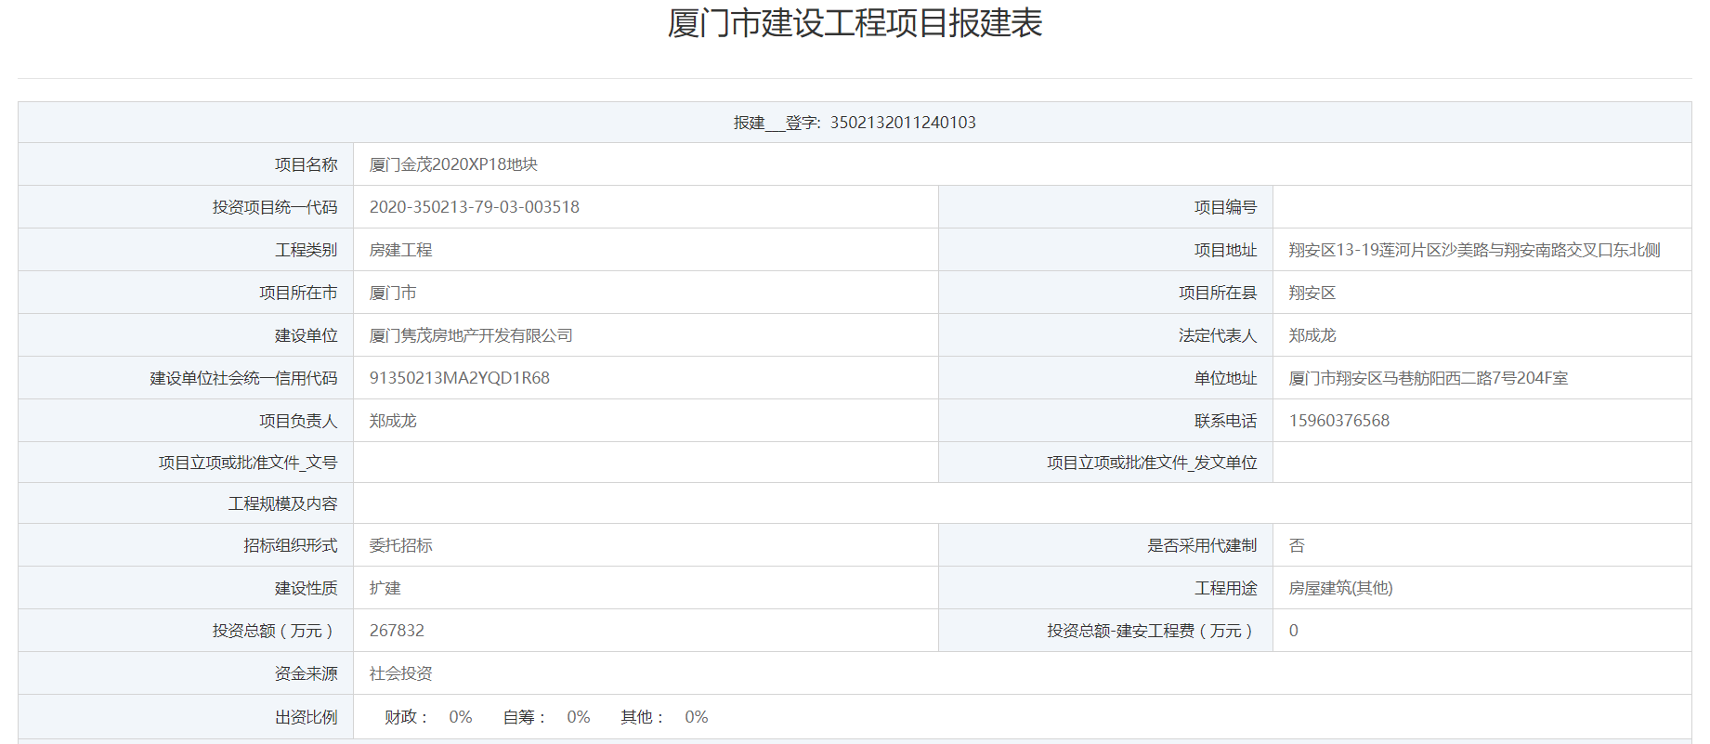This screenshot has width=1710, height=744.
Task: Select the 项目名称 label cell
Action: click(x=186, y=164)
